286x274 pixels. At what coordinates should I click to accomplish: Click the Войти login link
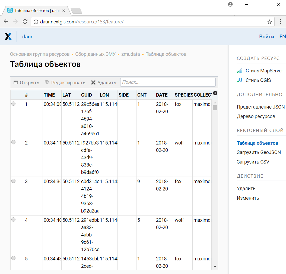click(266, 37)
